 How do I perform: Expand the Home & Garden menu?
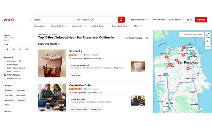tap(59, 26)
